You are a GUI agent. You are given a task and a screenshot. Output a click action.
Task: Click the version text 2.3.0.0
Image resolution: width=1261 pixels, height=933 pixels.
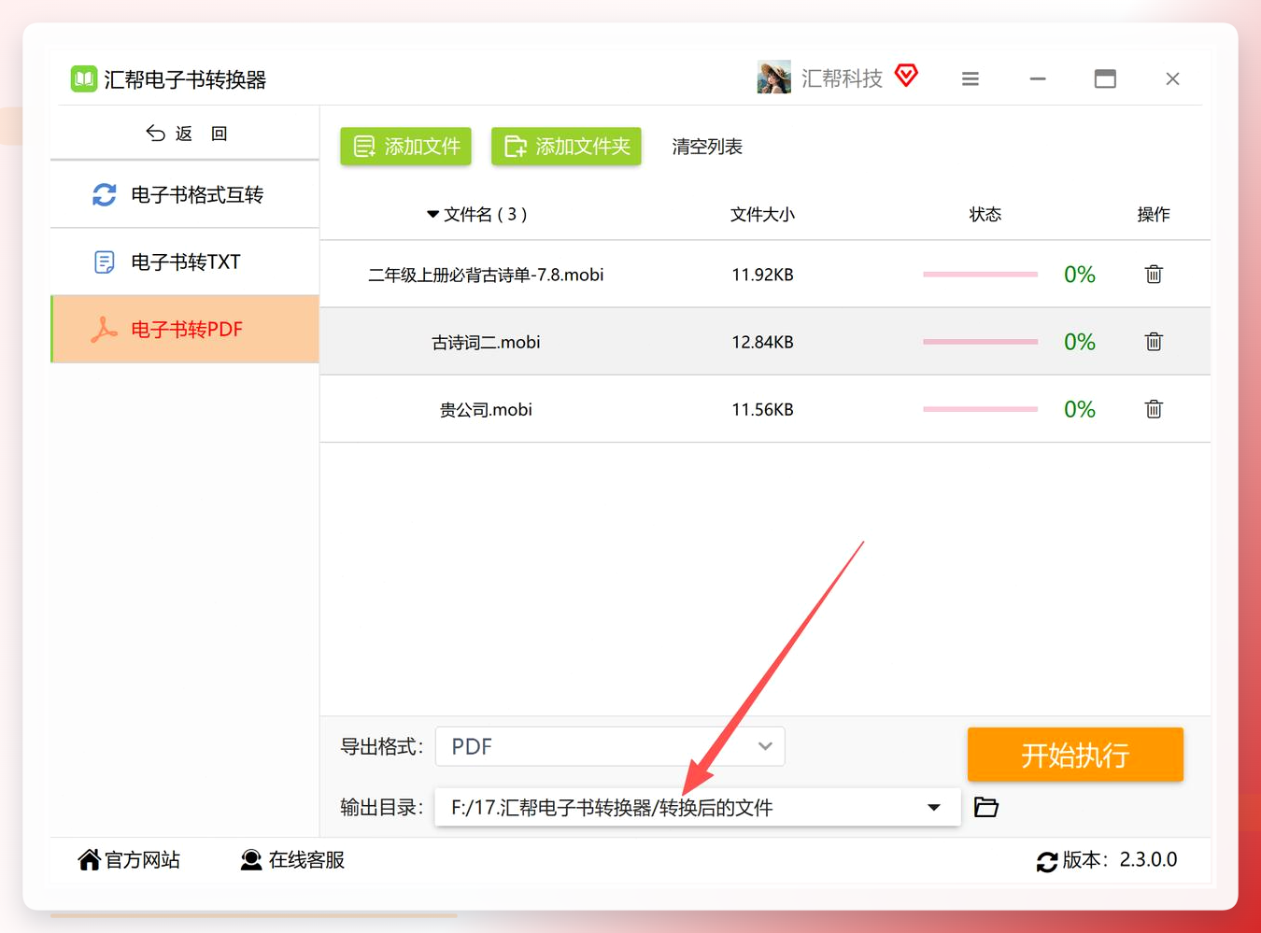coord(1149,859)
